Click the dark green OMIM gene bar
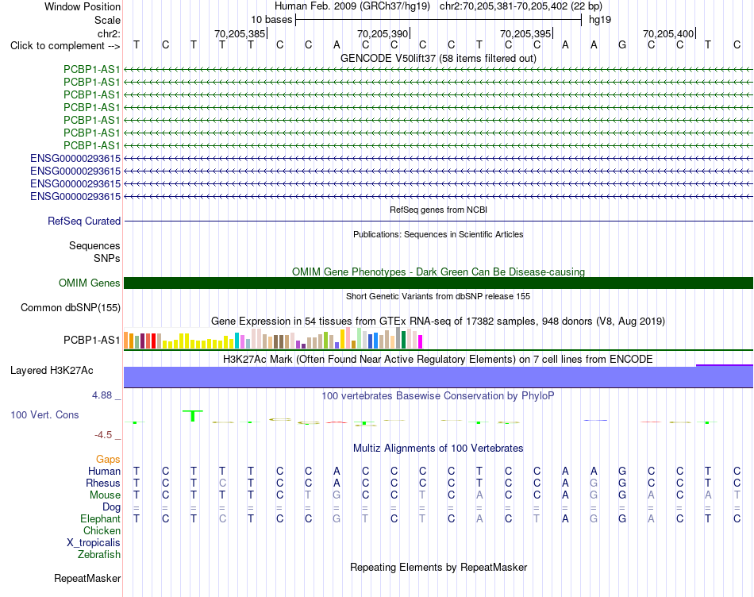Viewport: 754px width, 597px height. (x=438, y=283)
